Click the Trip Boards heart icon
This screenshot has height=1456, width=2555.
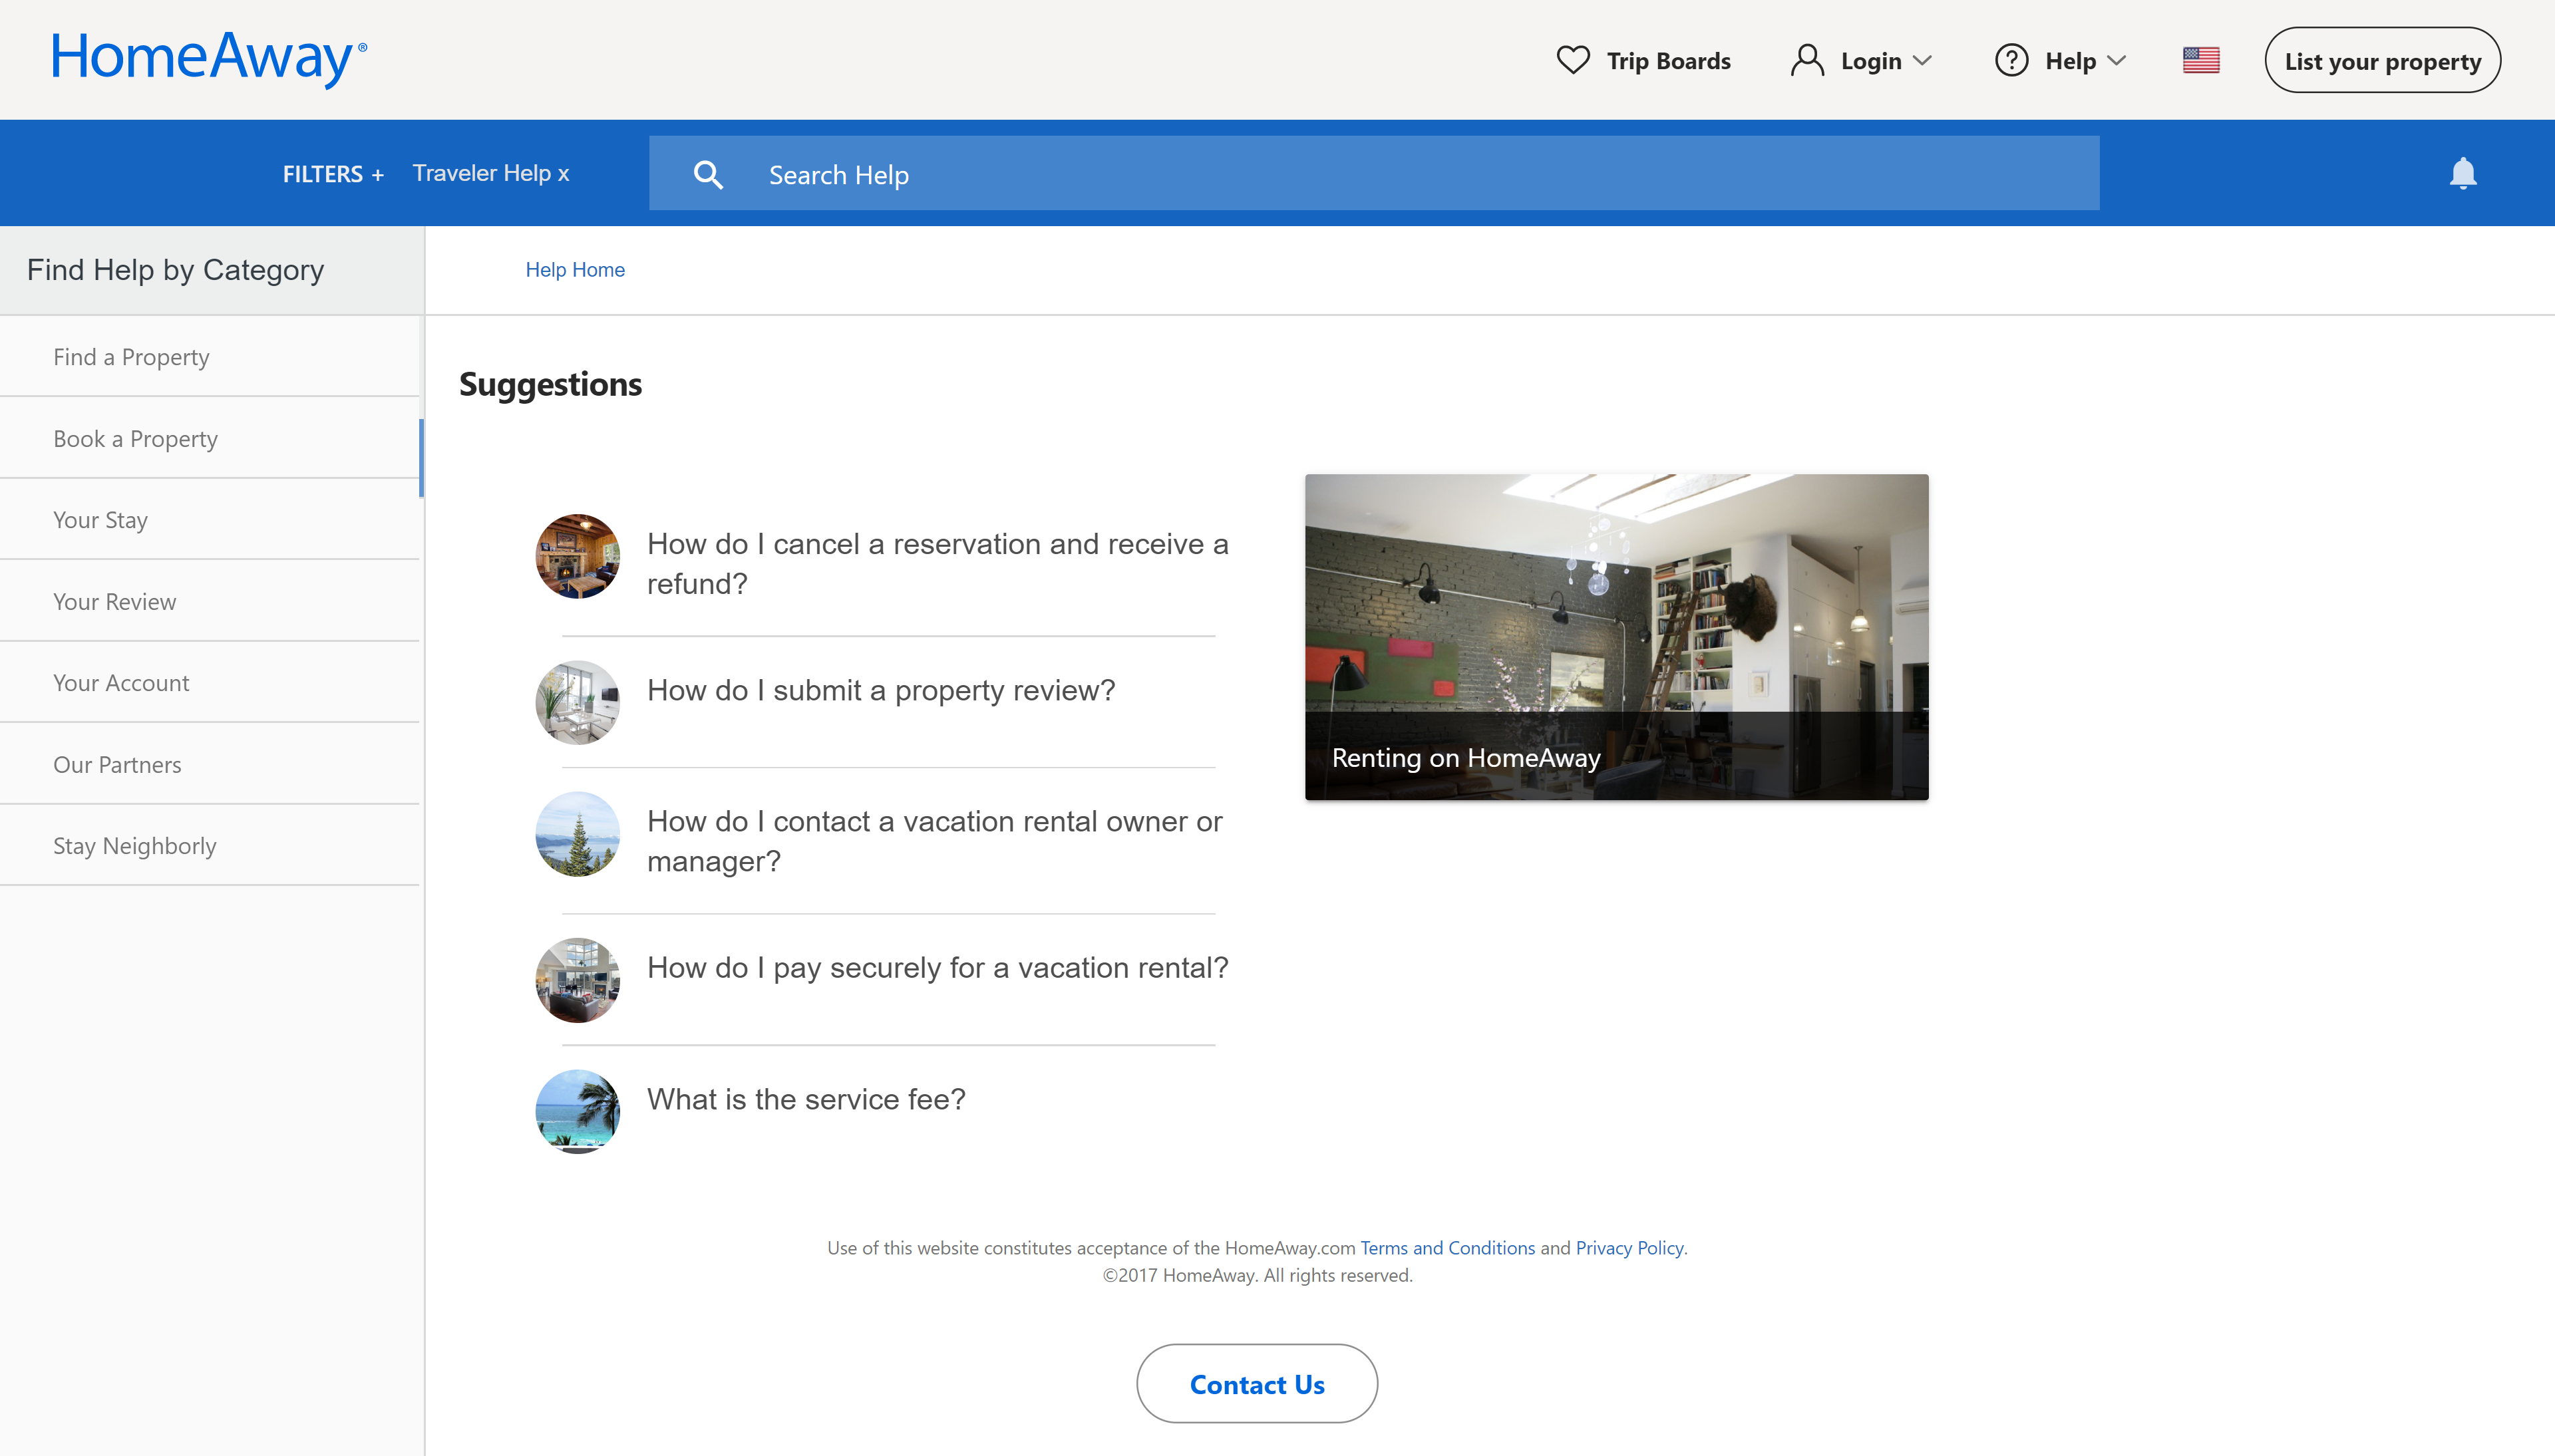point(1573,60)
